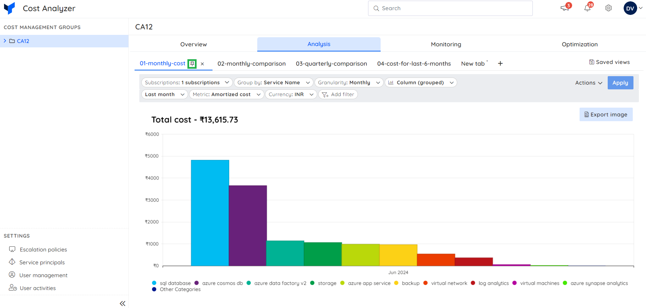Click the sql database bar in chart
The width and height of the screenshot is (646, 308).
[x=210, y=213]
